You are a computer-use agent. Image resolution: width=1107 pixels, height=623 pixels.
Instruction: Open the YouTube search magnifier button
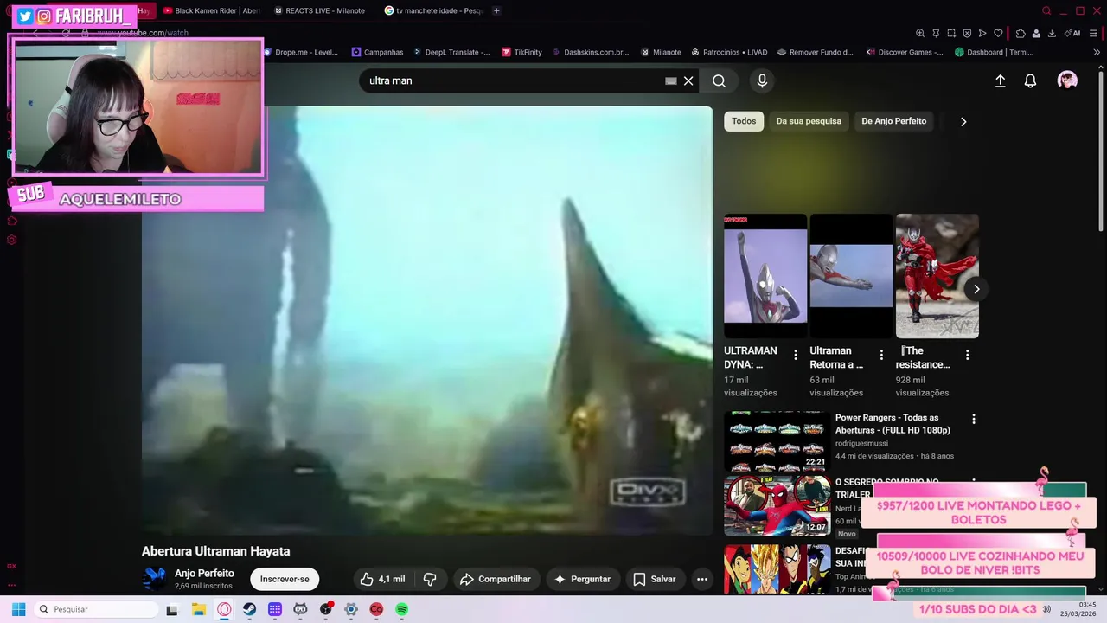[x=719, y=80]
